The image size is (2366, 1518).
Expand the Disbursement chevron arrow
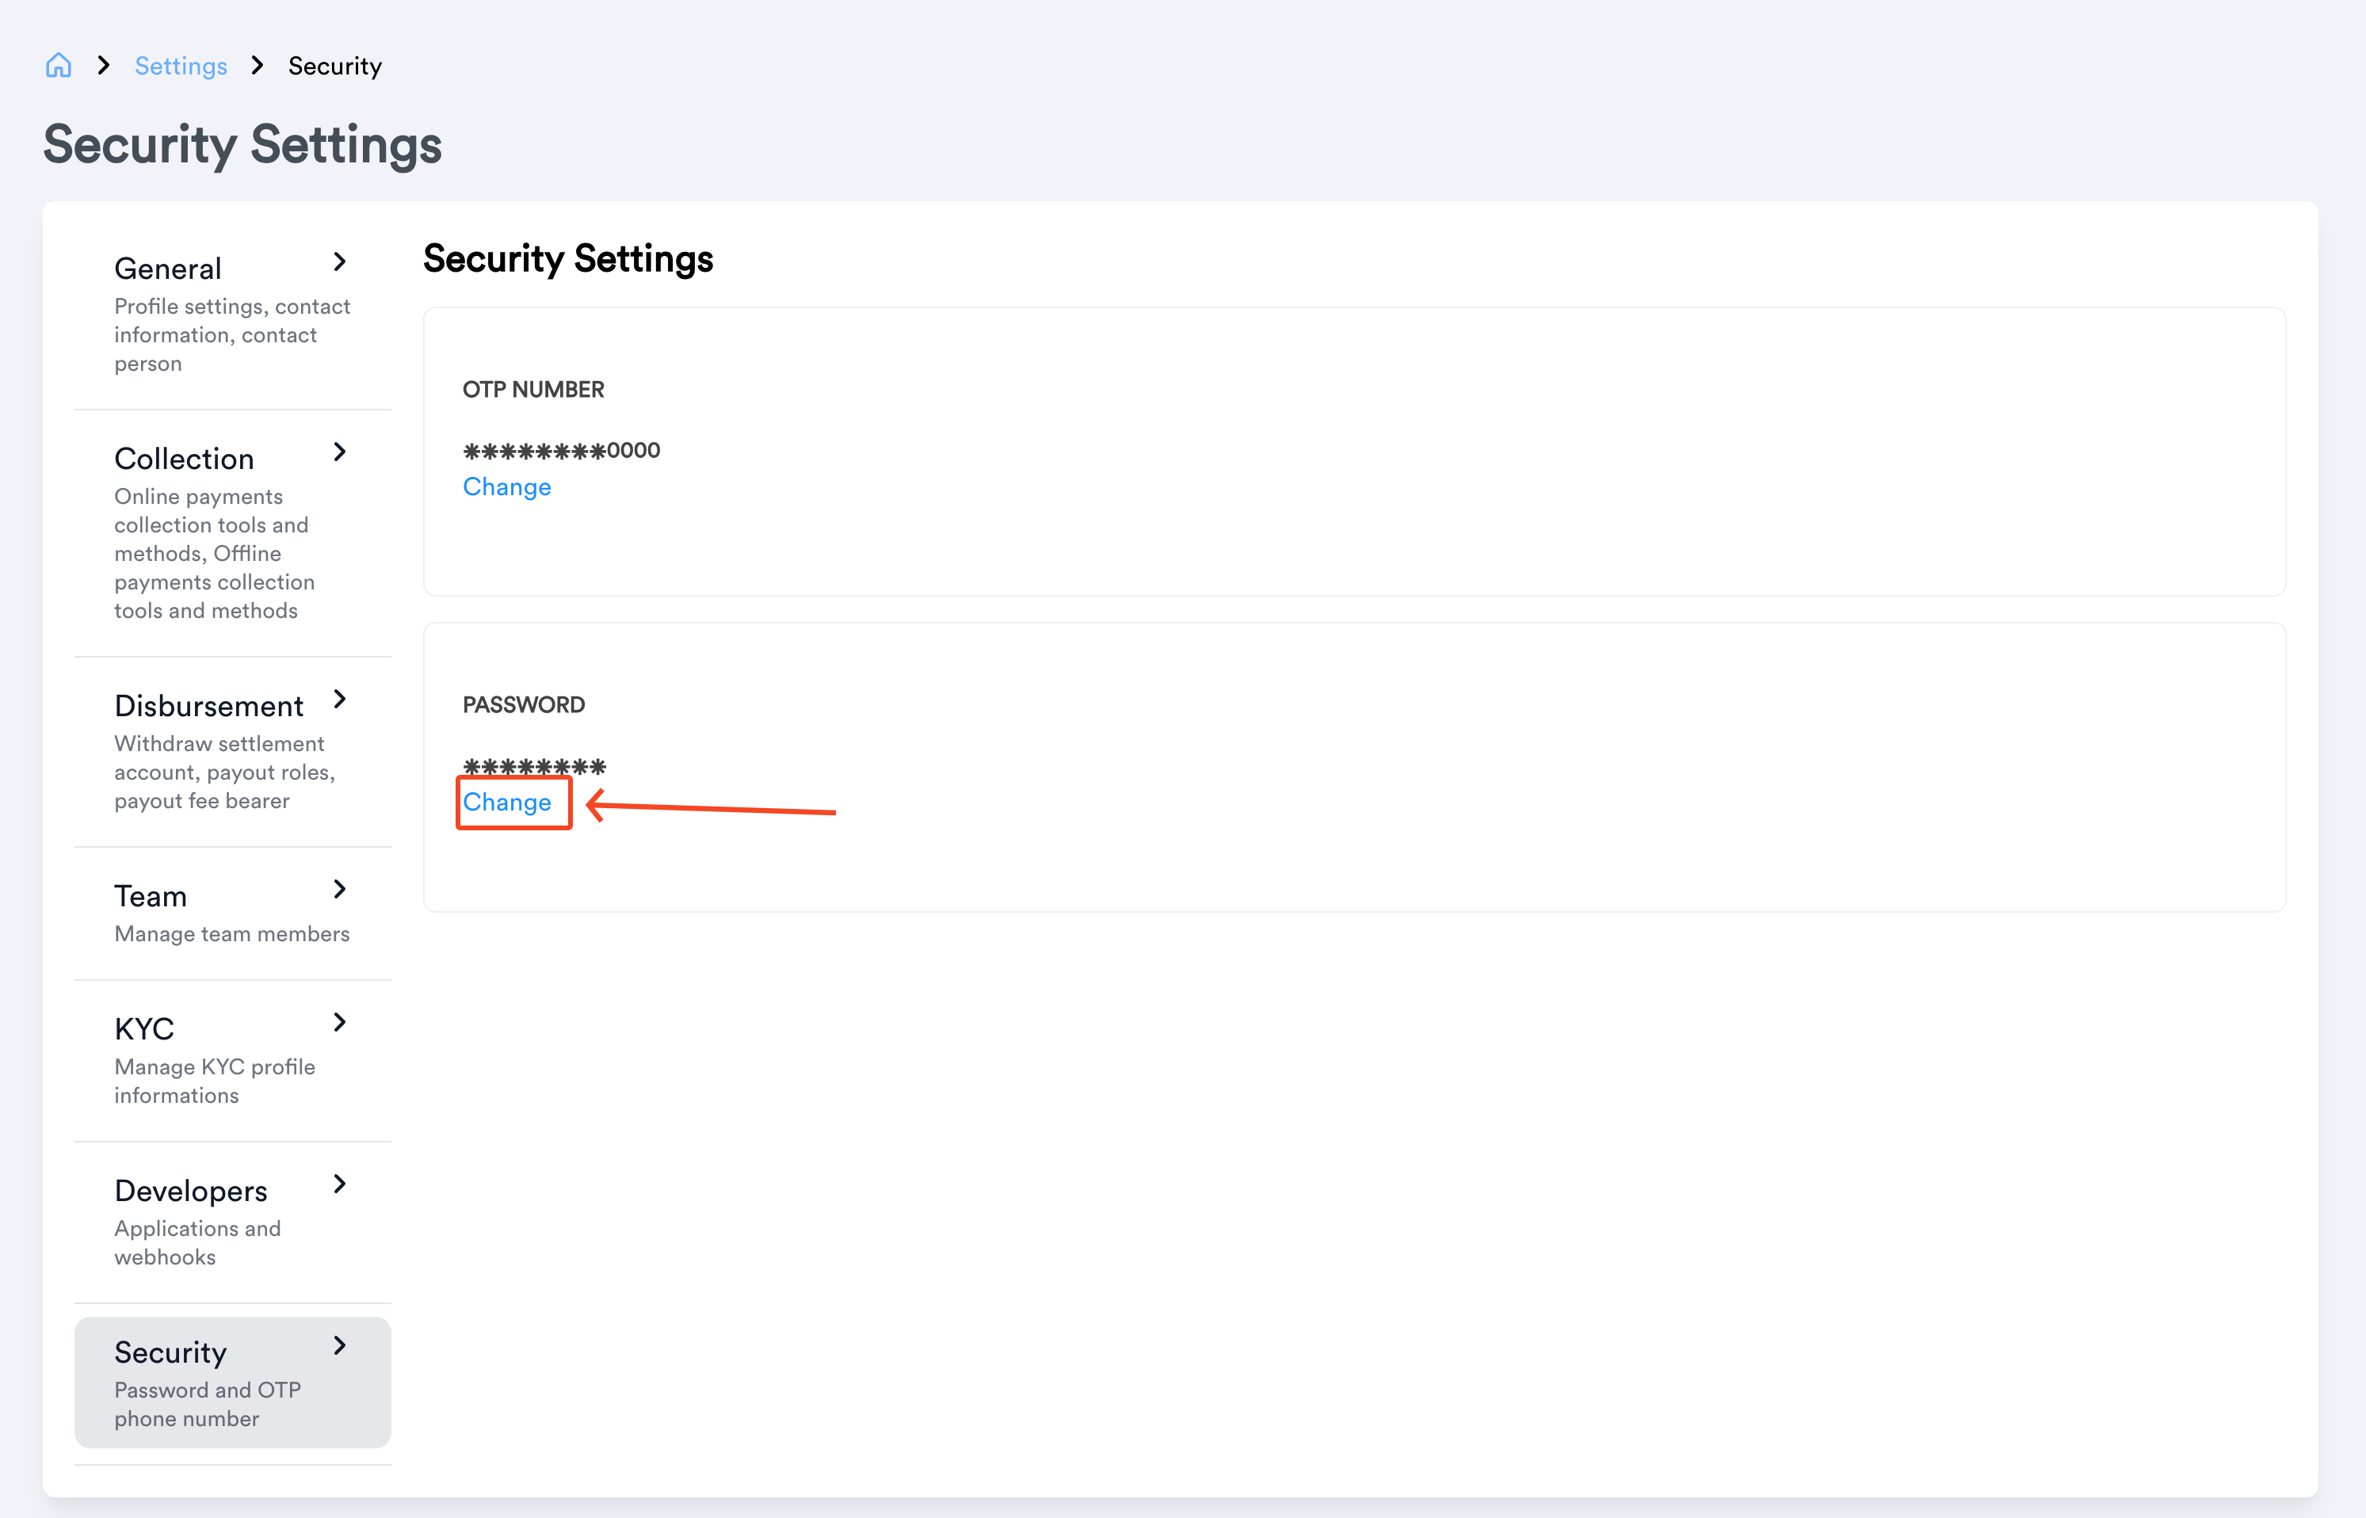pyautogui.click(x=340, y=700)
